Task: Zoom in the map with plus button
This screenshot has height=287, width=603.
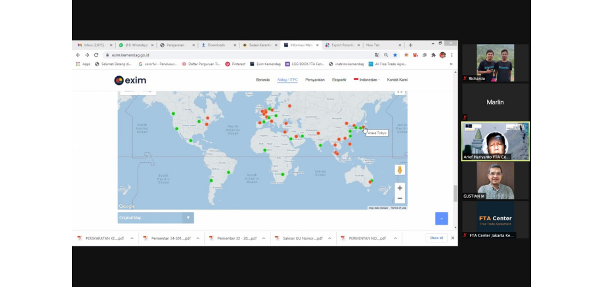Action: coord(400,188)
